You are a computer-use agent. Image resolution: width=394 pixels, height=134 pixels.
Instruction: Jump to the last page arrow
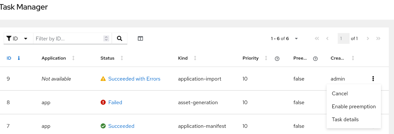coord(378,39)
